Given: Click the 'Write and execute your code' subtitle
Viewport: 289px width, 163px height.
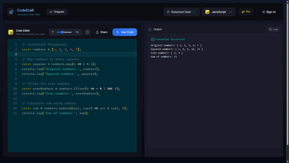Looking at the screenshot, I should click(x=30, y=34).
